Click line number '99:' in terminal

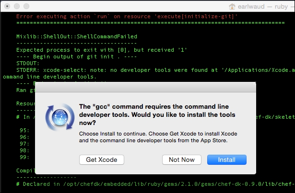click(24, 157)
